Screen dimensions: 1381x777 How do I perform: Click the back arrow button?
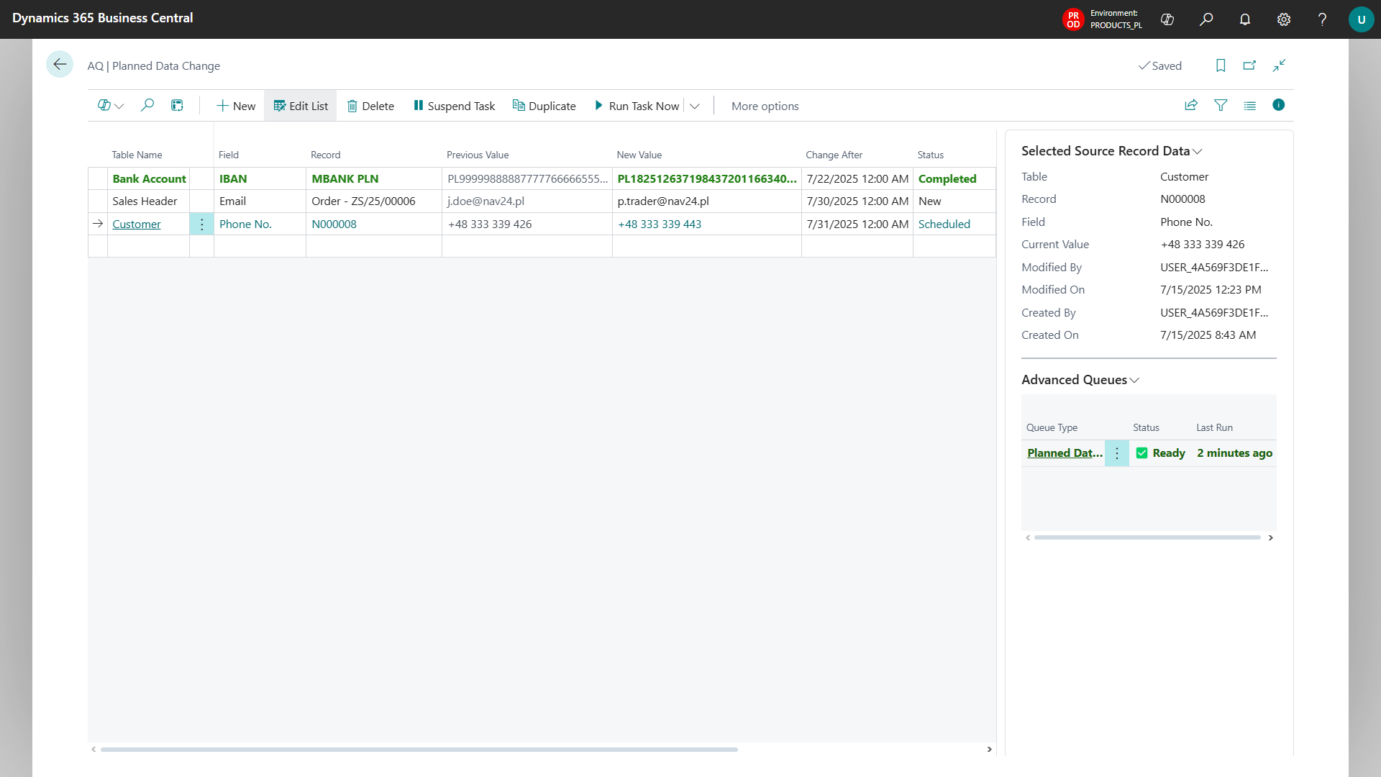click(x=60, y=65)
